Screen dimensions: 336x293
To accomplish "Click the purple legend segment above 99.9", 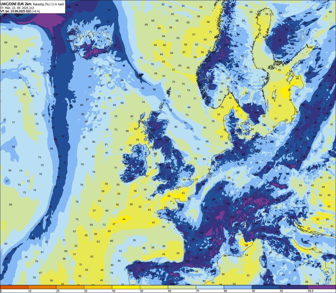I will [322, 287].
